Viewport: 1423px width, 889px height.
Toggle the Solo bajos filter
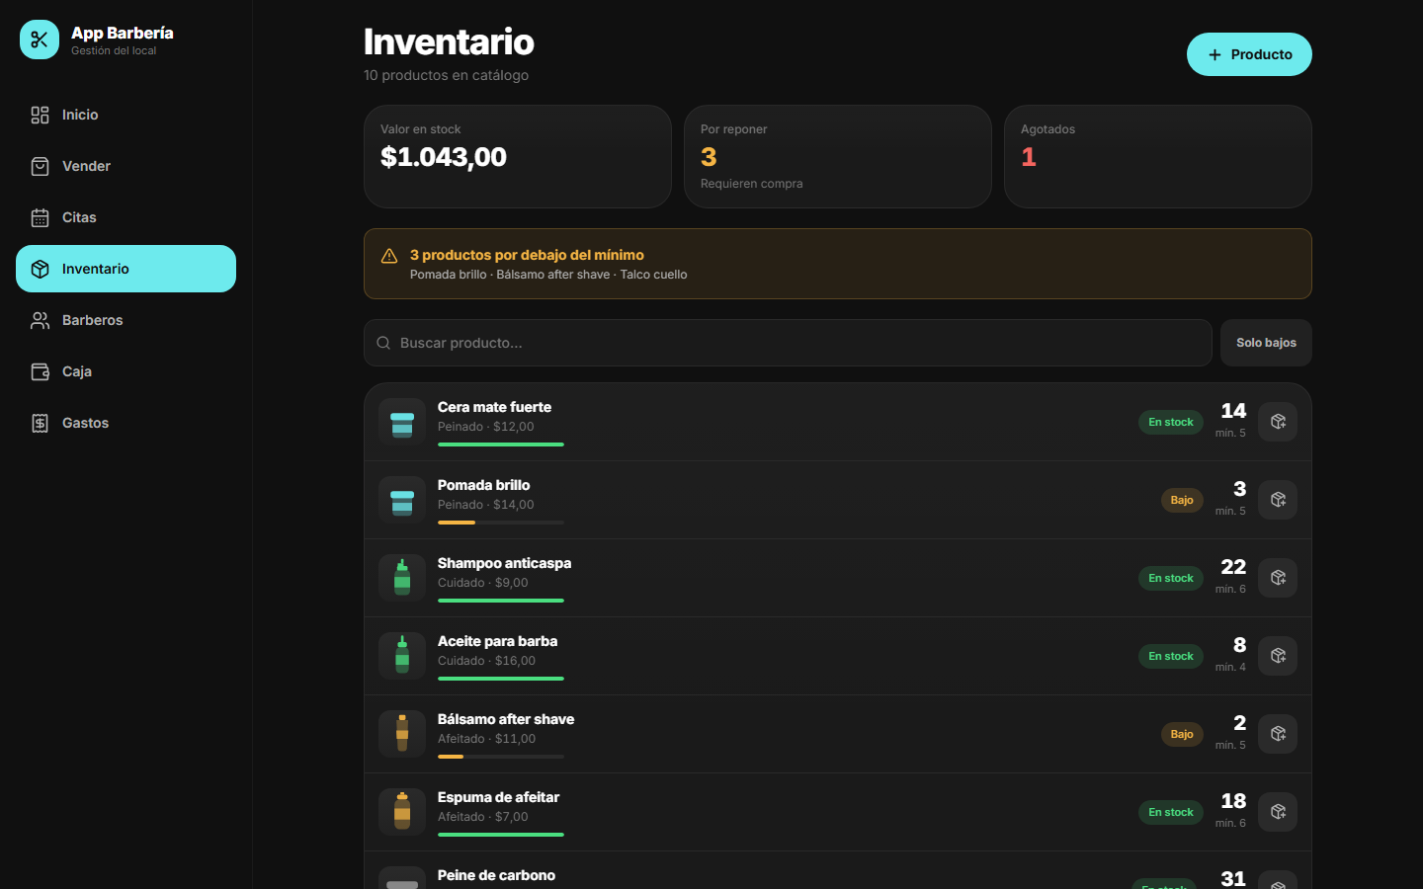point(1266,343)
